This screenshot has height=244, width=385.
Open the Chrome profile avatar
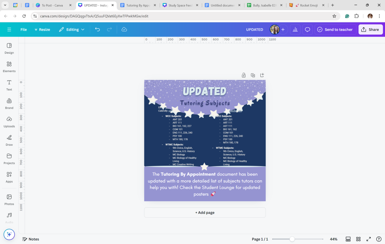[x=370, y=16]
